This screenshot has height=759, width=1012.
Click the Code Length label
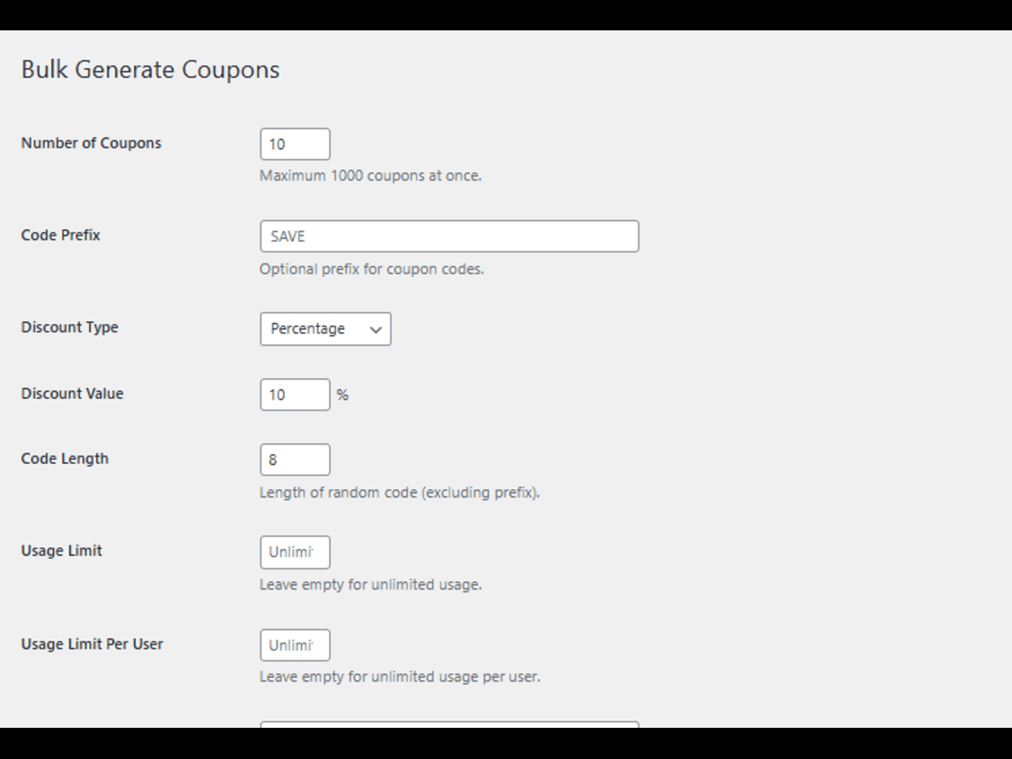pos(65,459)
